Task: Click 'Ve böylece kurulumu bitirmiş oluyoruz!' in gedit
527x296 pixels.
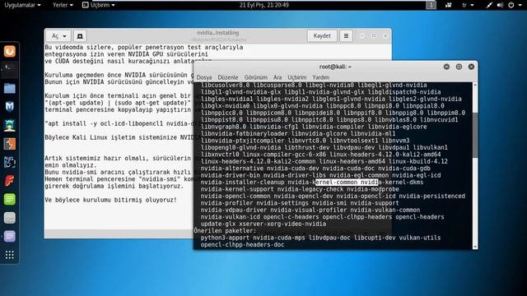Action: [x=110, y=200]
